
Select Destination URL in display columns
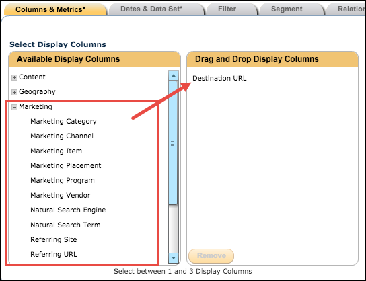(219, 78)
